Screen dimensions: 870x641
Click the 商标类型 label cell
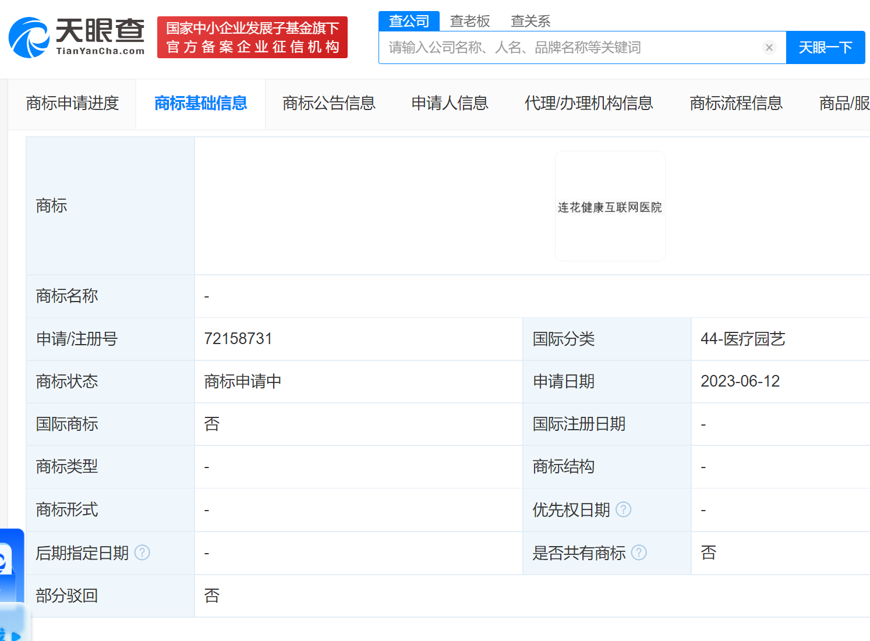click(x=110, y=466)
